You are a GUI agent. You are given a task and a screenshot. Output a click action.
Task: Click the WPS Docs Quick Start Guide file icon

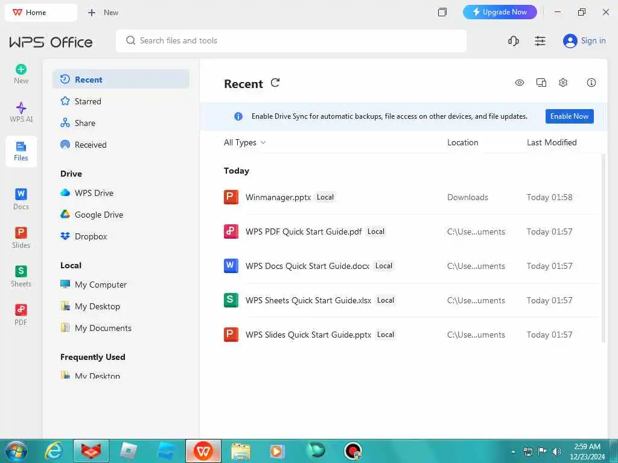[x=231, y=266]
